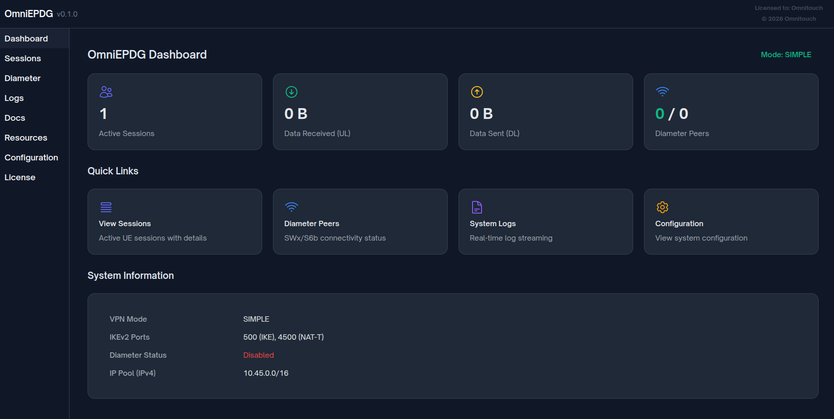
Task: Click the gear icon on Configuration quick link
Action: coord(662,207)
